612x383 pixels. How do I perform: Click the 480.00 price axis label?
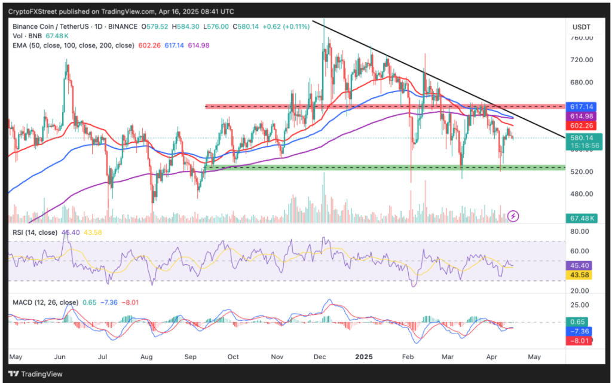[582, 194]
